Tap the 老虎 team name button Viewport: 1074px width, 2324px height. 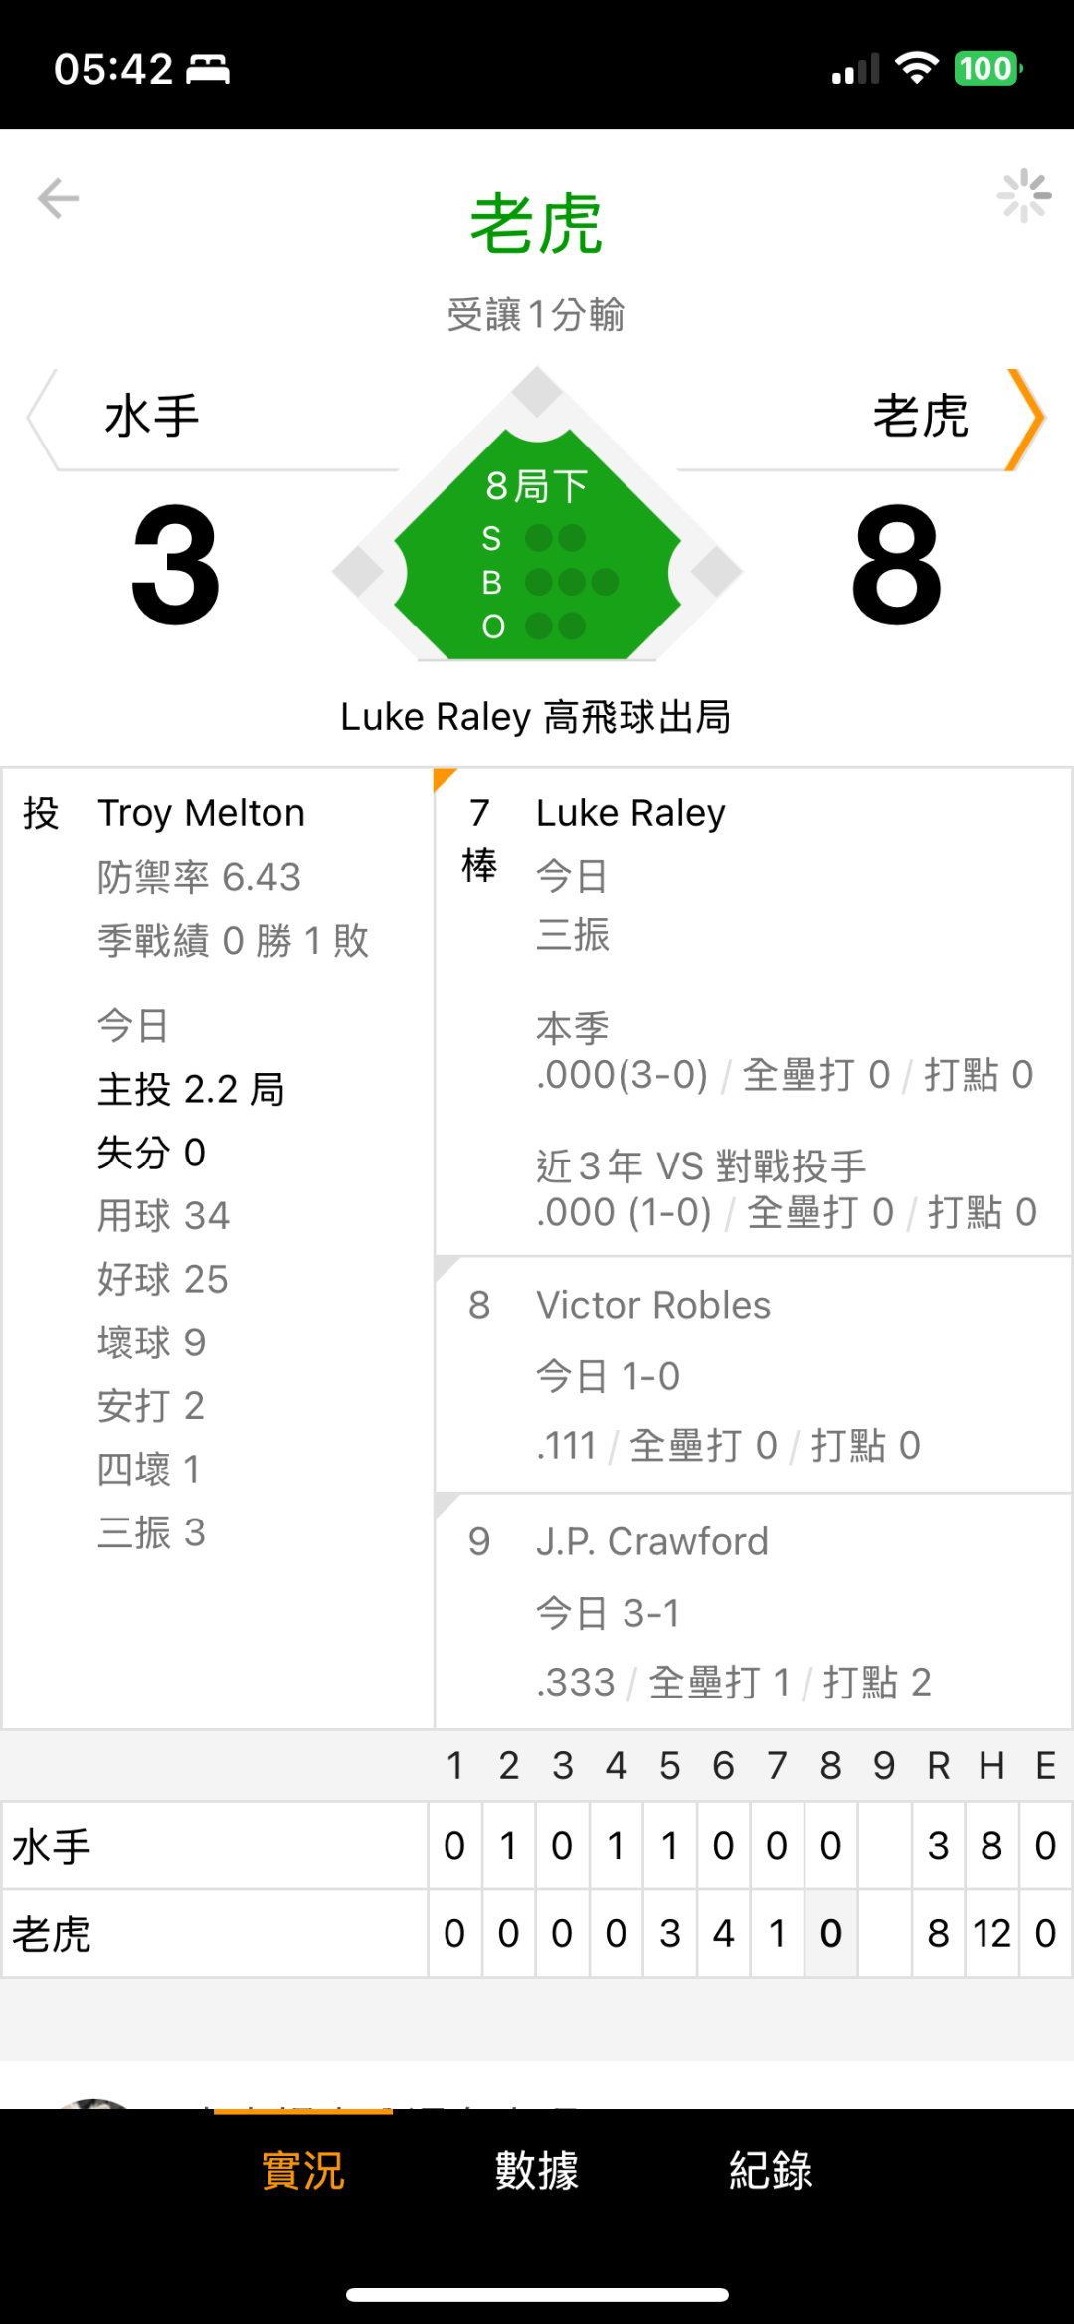920,417
